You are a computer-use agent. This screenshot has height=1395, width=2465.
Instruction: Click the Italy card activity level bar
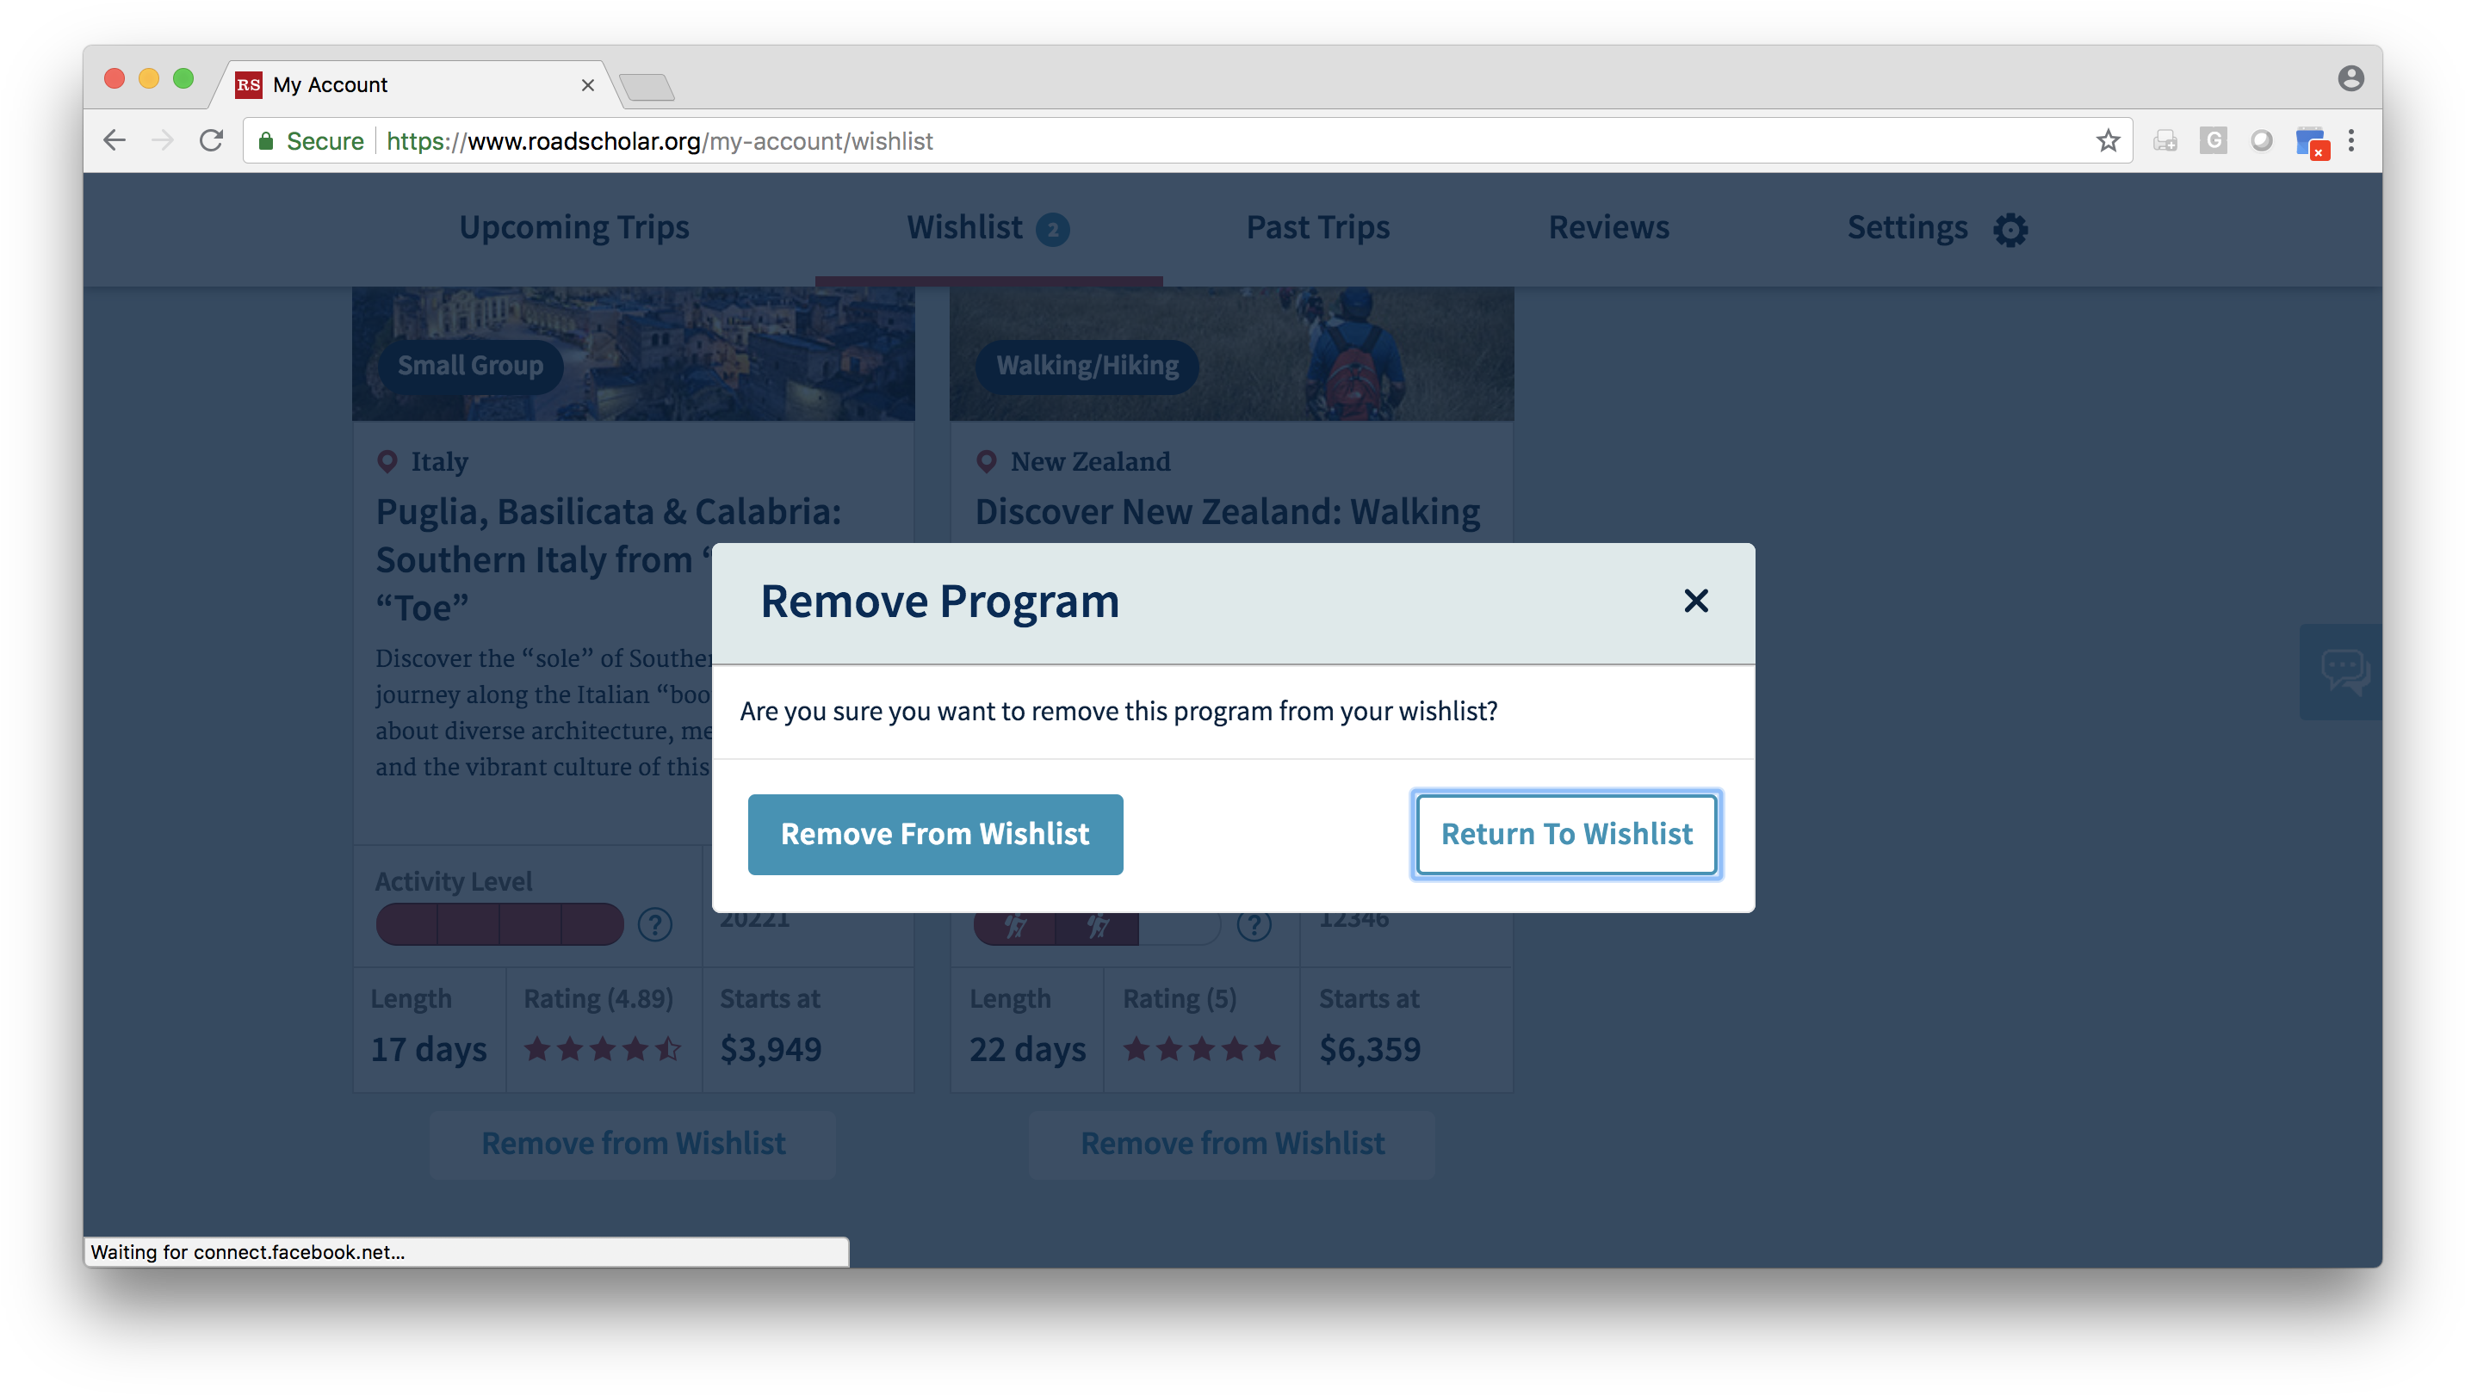click(499, 924)
